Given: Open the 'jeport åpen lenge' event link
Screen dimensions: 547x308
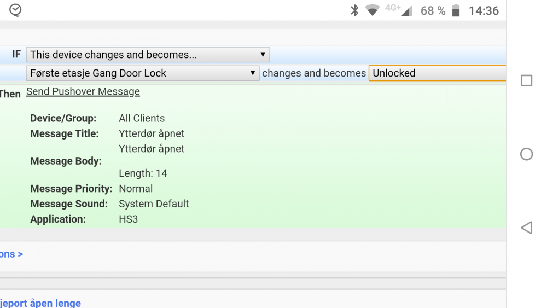Looking at the screenshot, I should 40,303.
